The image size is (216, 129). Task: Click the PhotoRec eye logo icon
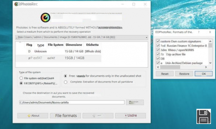coord(45,18)
